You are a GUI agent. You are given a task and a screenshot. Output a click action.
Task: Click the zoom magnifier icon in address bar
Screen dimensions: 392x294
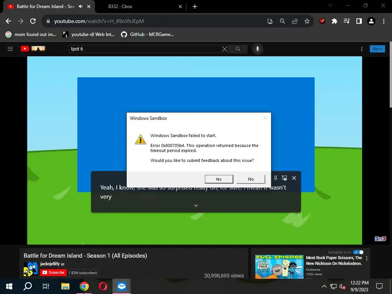[x=283, y=21]
